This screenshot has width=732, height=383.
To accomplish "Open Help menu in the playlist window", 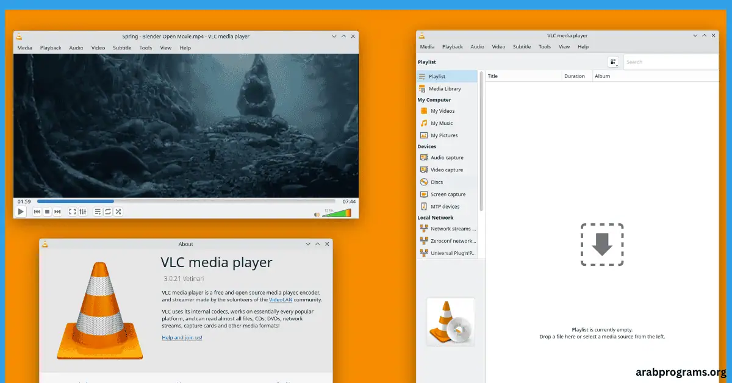I will click(583, 46).
